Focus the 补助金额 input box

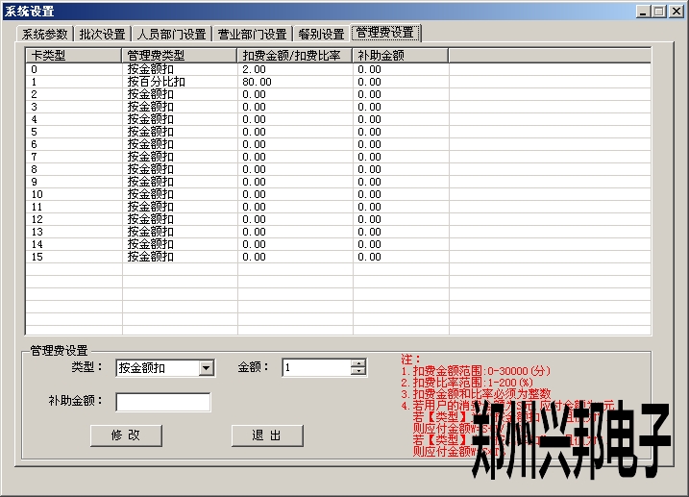[162, 402]
